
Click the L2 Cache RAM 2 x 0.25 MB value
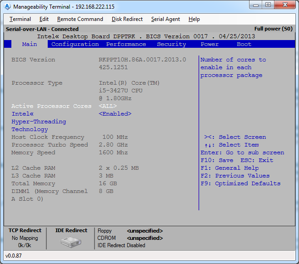point(119,168)
